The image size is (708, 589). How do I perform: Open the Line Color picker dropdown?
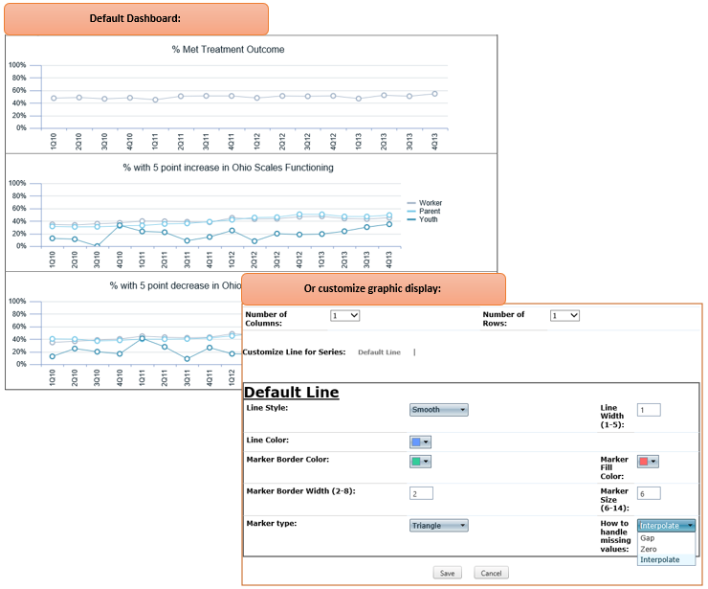pos(420,442)
